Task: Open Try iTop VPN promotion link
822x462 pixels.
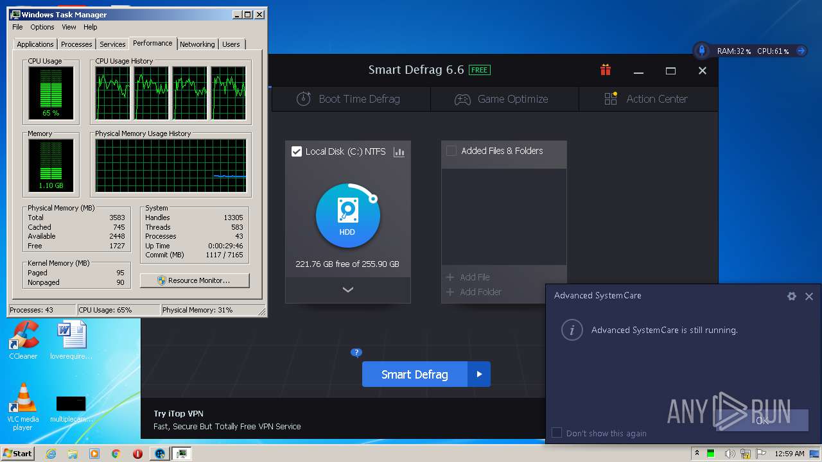Action: (x=179, y=414)
